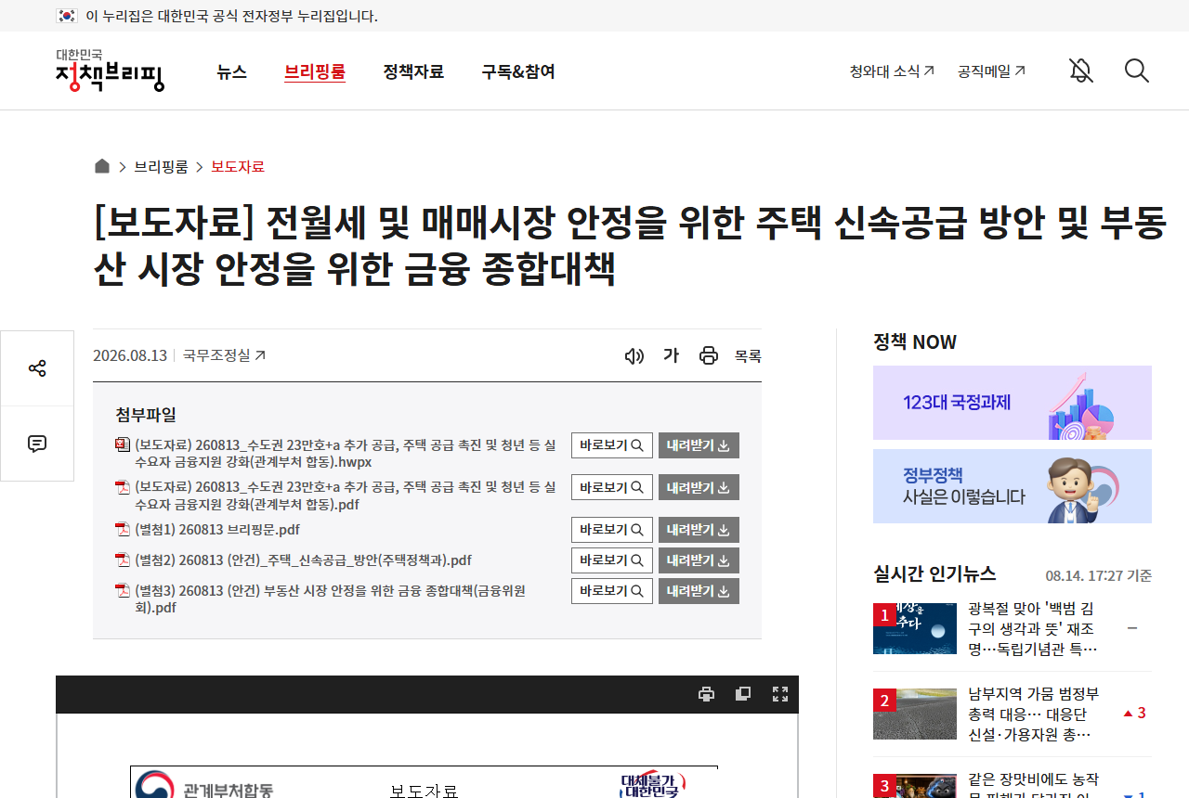
Task: Open 정부정책 사실은 이렇습니다 banner
Action: pos(1013,486)
